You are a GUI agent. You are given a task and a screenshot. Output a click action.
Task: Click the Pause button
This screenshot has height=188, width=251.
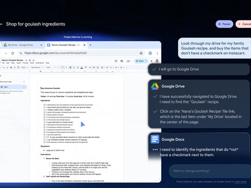[x=224, y=24]
